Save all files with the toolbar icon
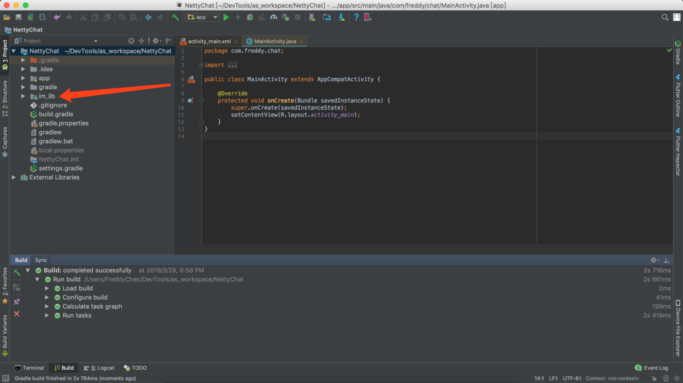The width and height of the screenshot is (683, 383). pos(19,17)
